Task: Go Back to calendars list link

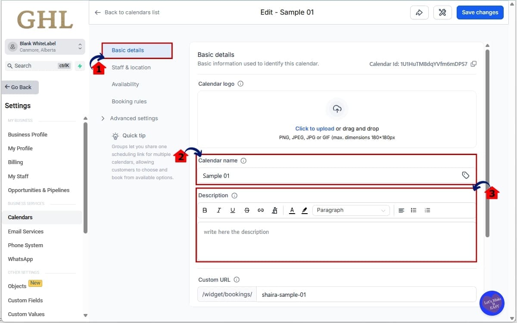Action: pyautogui.click(x=128, y=12)
